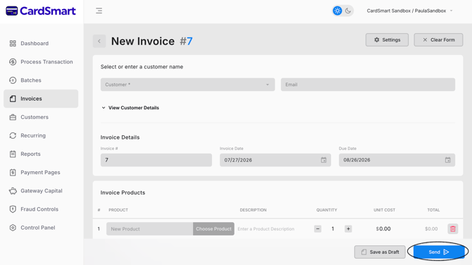The height and width of the screenshot is (265, 472).
Task: Click the Invoice # field
Action: tap(156, 160)
